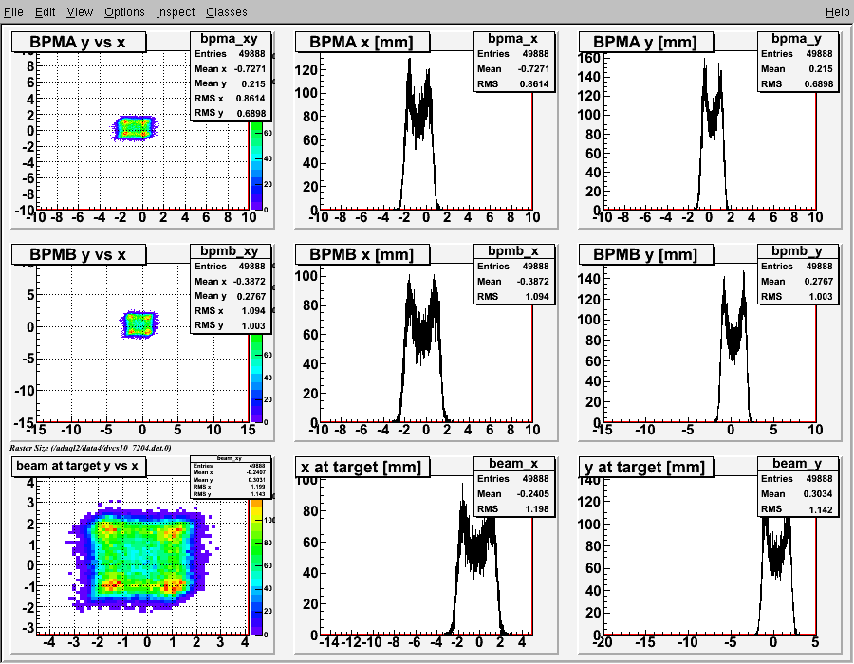This screenshot has height=664, width=854.
Task: Click the bpma_y stats box header
Action: coord(797,39)
